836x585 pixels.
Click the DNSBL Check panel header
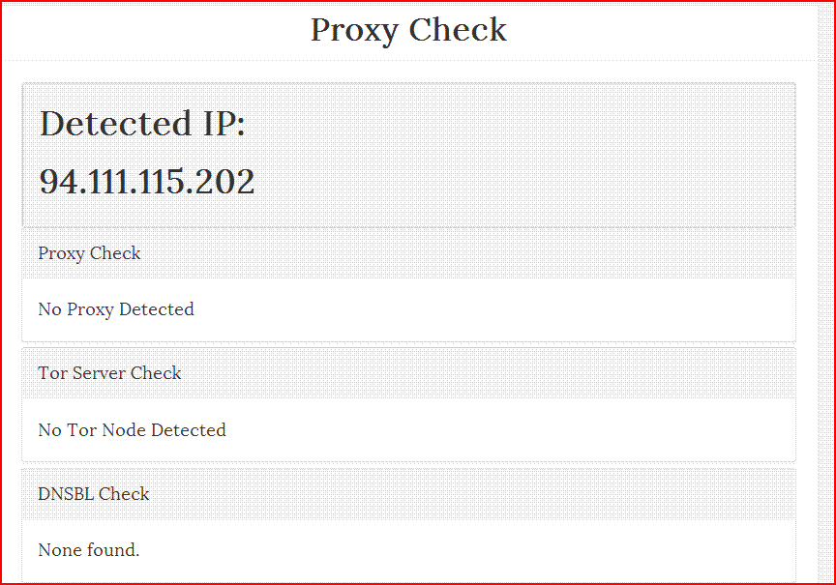point(94,494)
